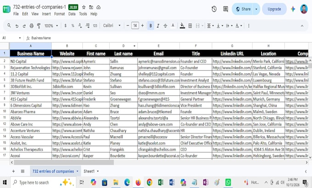312x188 pixels.
Task: Open version history clock icon
Action: [214, 9]
